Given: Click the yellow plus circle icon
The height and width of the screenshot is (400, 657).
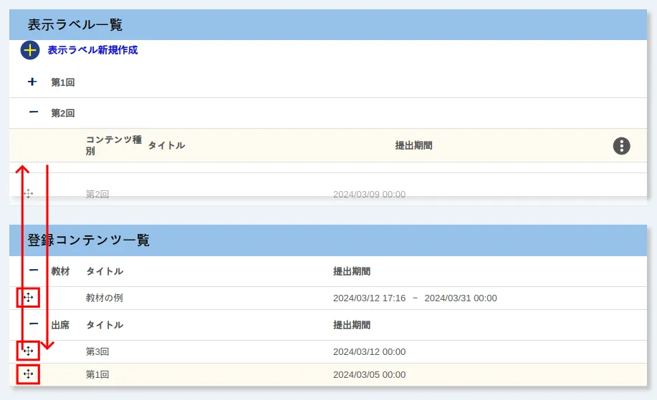Looking at the screenshot, I should point(30,50).
